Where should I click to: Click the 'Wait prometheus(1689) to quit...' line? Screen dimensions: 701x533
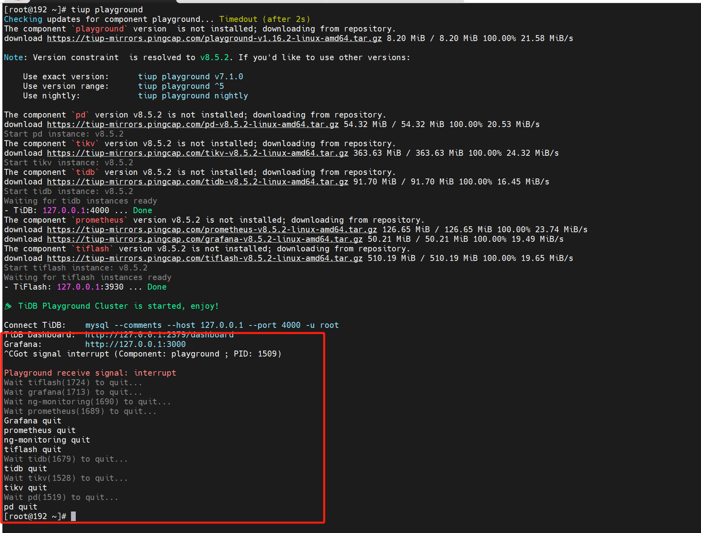pyautogui.click(x=80, y=411)
